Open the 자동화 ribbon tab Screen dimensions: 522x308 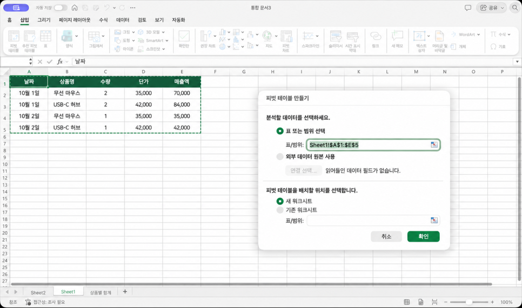point(178,20)
